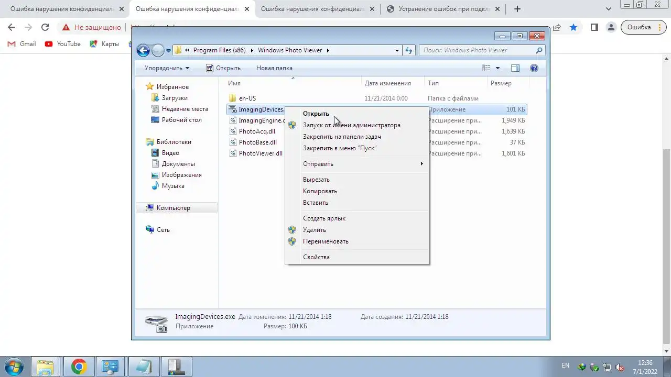Click the change view icon in the Explorer toolbar
Screen dimensions: 671x377
(486, 68)
